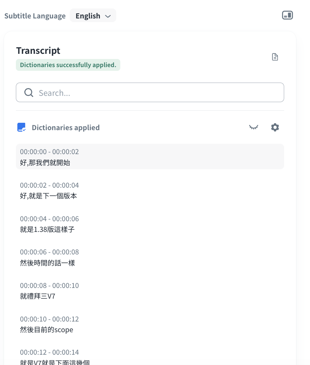Viewport: 310px width, 365px height.
Task: Select the line mentioning 1.38版
Action: pyautogui.click(x=47, y=229)
